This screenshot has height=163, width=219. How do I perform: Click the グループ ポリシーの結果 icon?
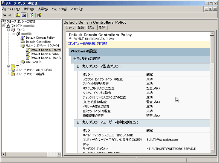click(13, 74)
